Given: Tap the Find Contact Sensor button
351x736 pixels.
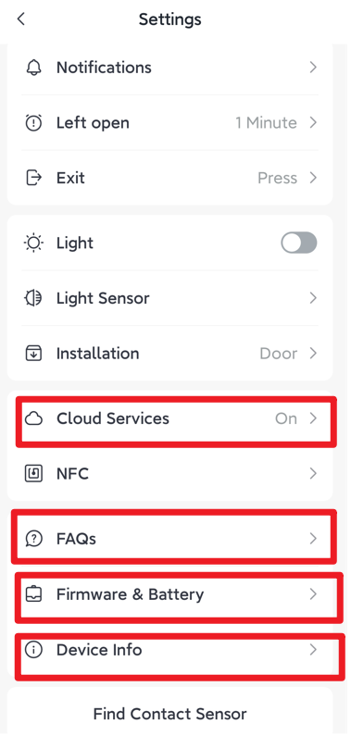Looking at the screenshot, I should coord(169,714).
